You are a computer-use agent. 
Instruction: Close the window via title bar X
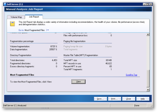[151, 4]
